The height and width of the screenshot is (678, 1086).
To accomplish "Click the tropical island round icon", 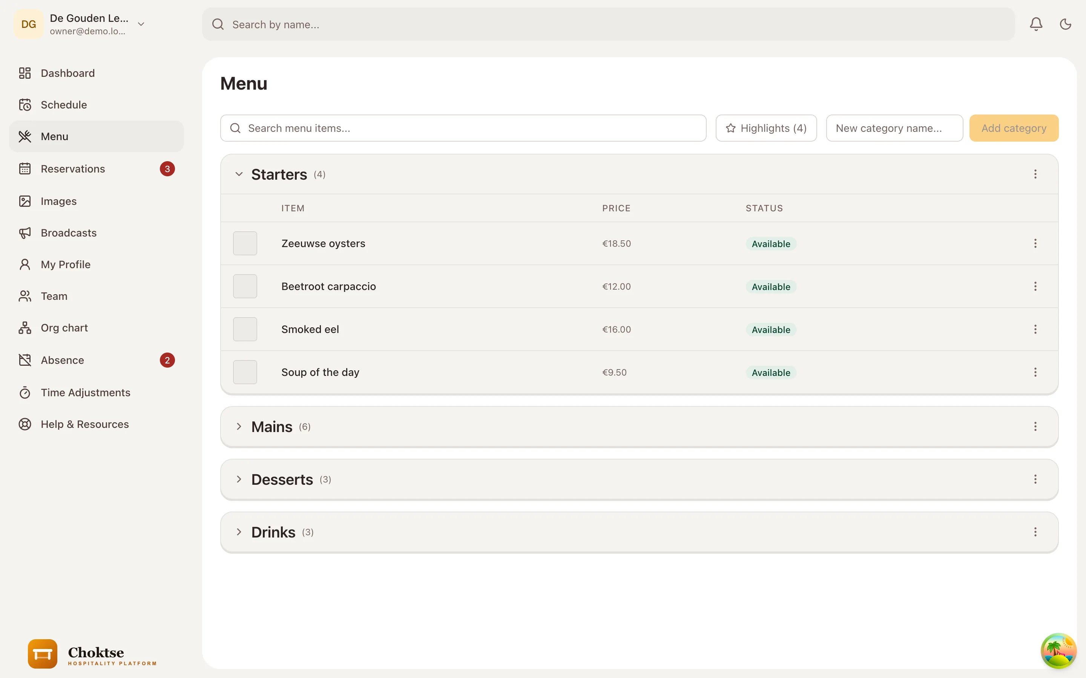I will [1058, 651].
